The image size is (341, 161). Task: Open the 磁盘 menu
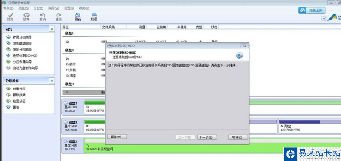23,8
